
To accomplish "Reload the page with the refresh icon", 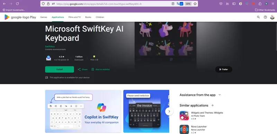I will point(17,4).
